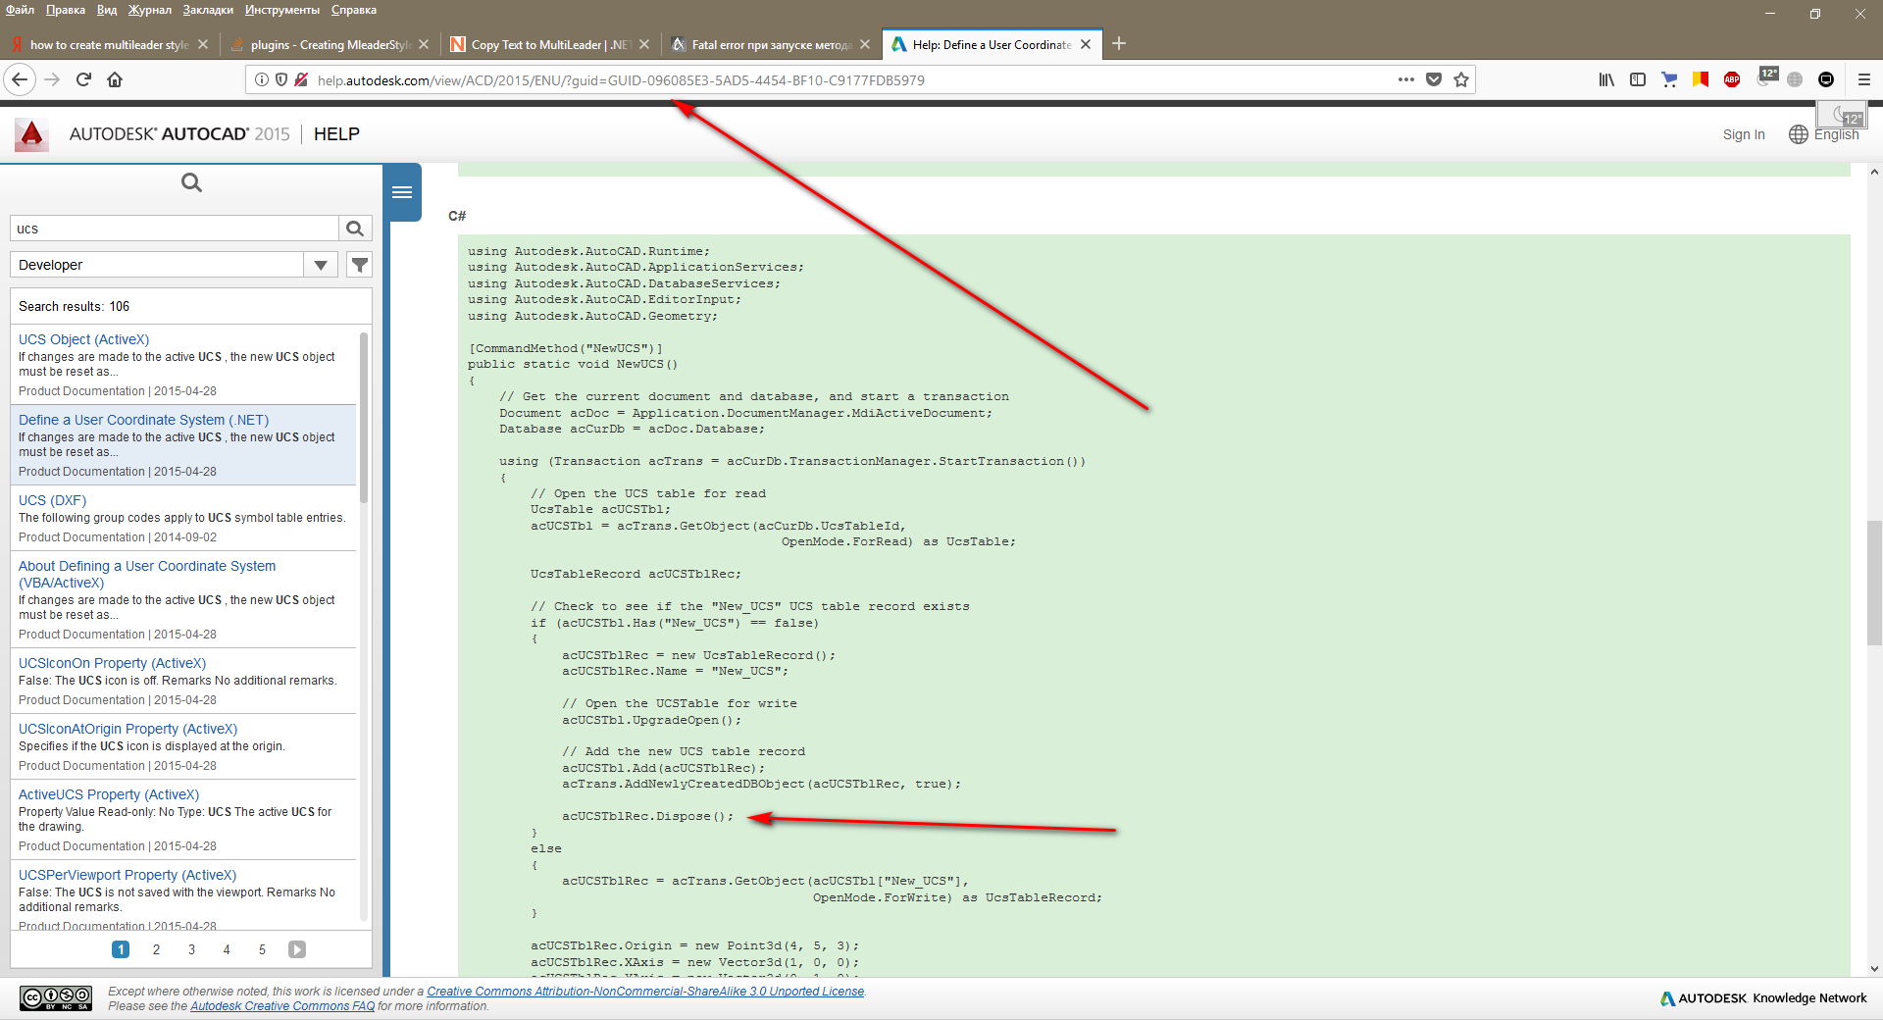
Task: Open the shopping cart extension
Action: click(1669, 79)
